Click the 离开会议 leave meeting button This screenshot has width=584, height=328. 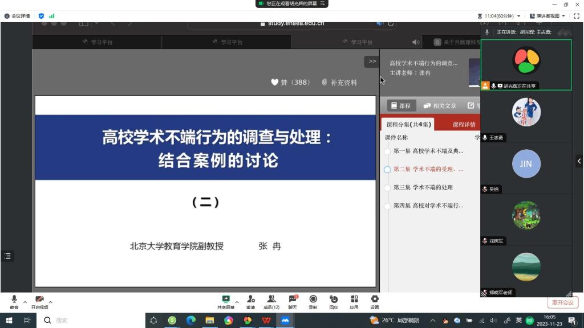tap(562, 302)
